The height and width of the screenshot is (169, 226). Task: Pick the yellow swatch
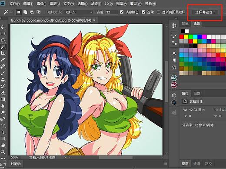coord(186,37)
